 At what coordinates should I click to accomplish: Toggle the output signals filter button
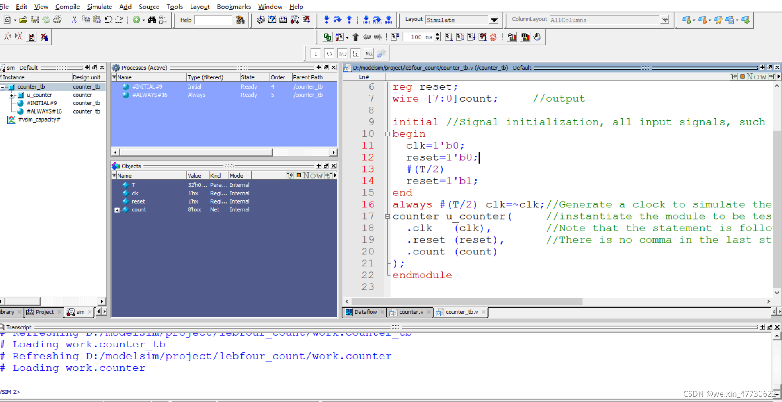(329, 53)
